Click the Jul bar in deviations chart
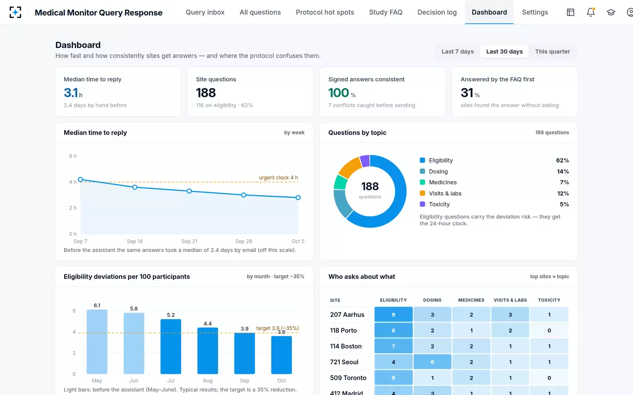 (x=171, y=347)
